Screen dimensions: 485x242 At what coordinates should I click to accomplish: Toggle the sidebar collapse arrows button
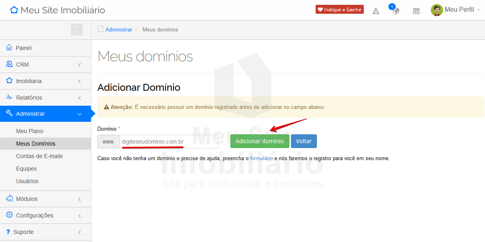pyautogui.click(x=77, y=29)
